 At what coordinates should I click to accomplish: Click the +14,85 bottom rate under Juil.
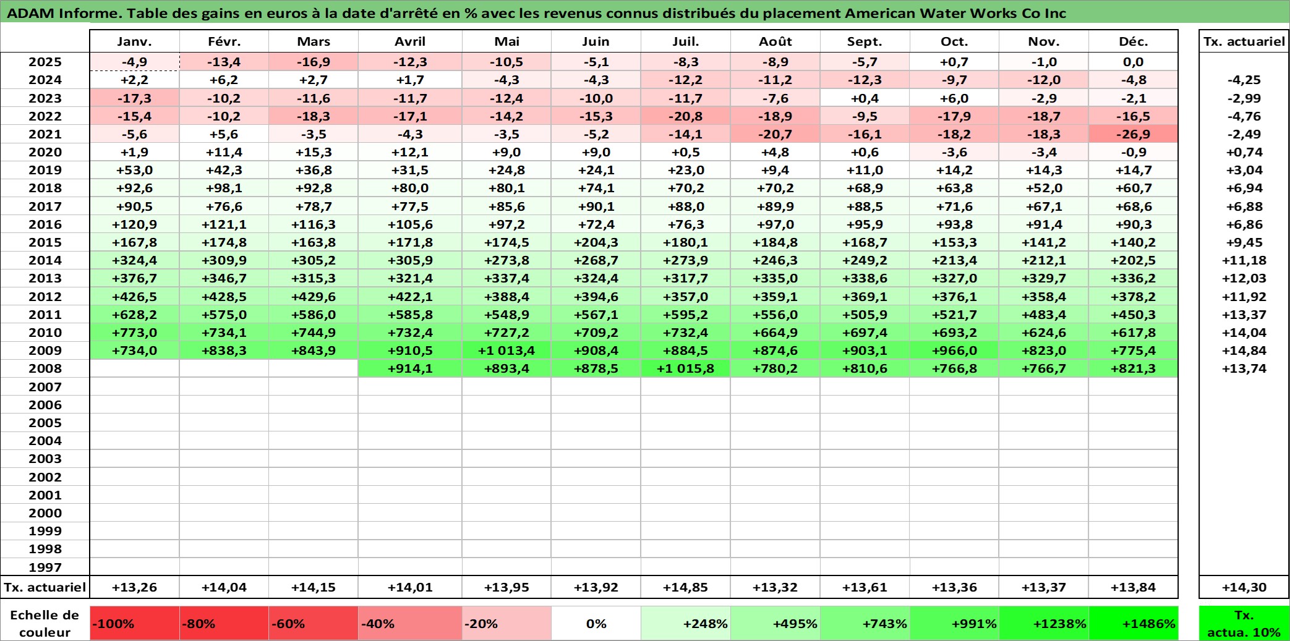pyautogui.click(x=685, y=587)
